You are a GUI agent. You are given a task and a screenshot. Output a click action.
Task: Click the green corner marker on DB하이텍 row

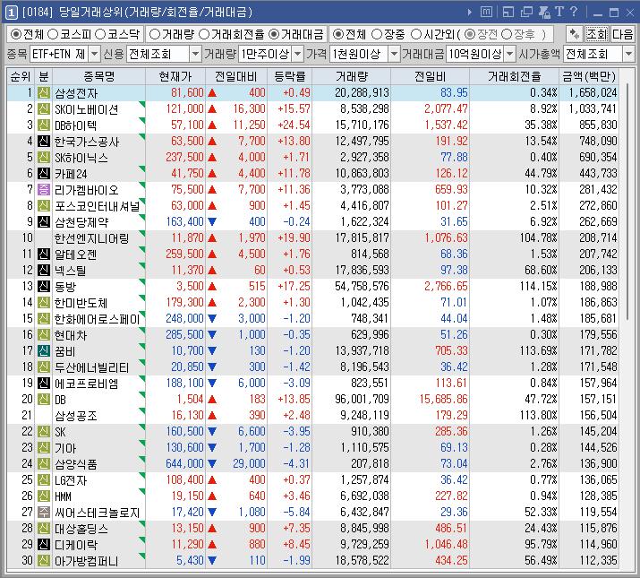tap(142, 120)
